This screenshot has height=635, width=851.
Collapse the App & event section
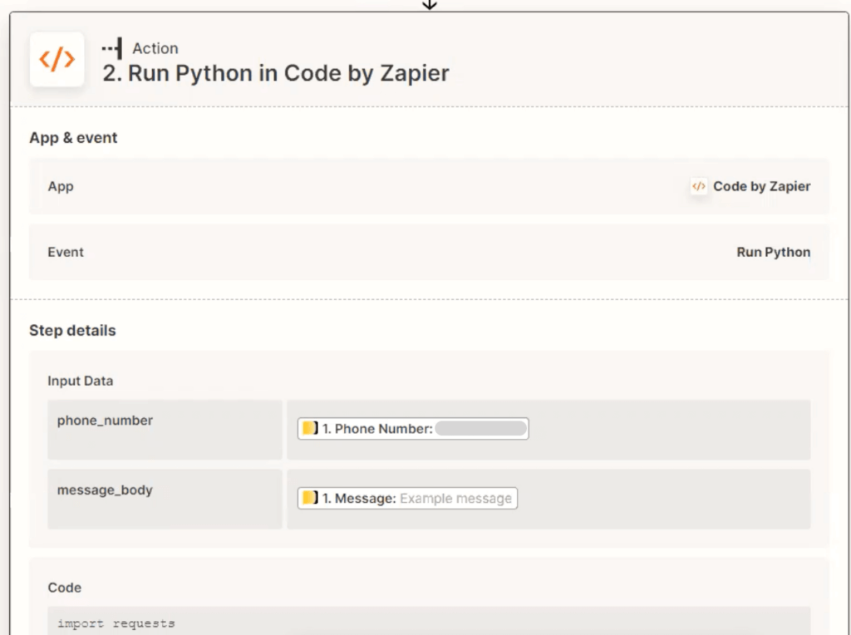click(73, 138)
